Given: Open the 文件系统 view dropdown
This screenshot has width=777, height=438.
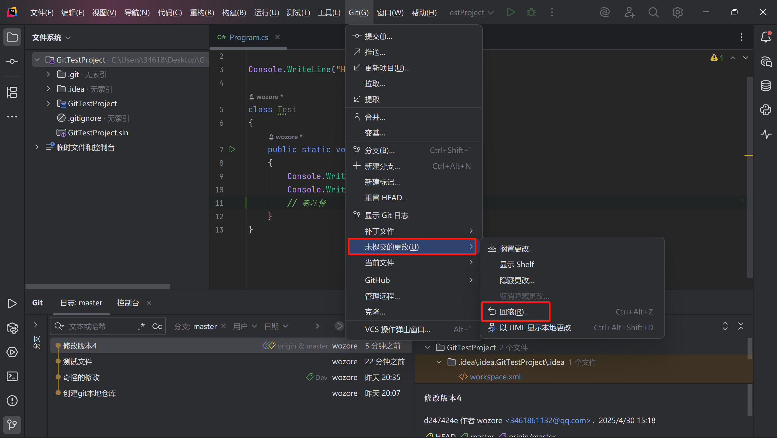Looking at the screenshot, I should click(x=52, y=38).
